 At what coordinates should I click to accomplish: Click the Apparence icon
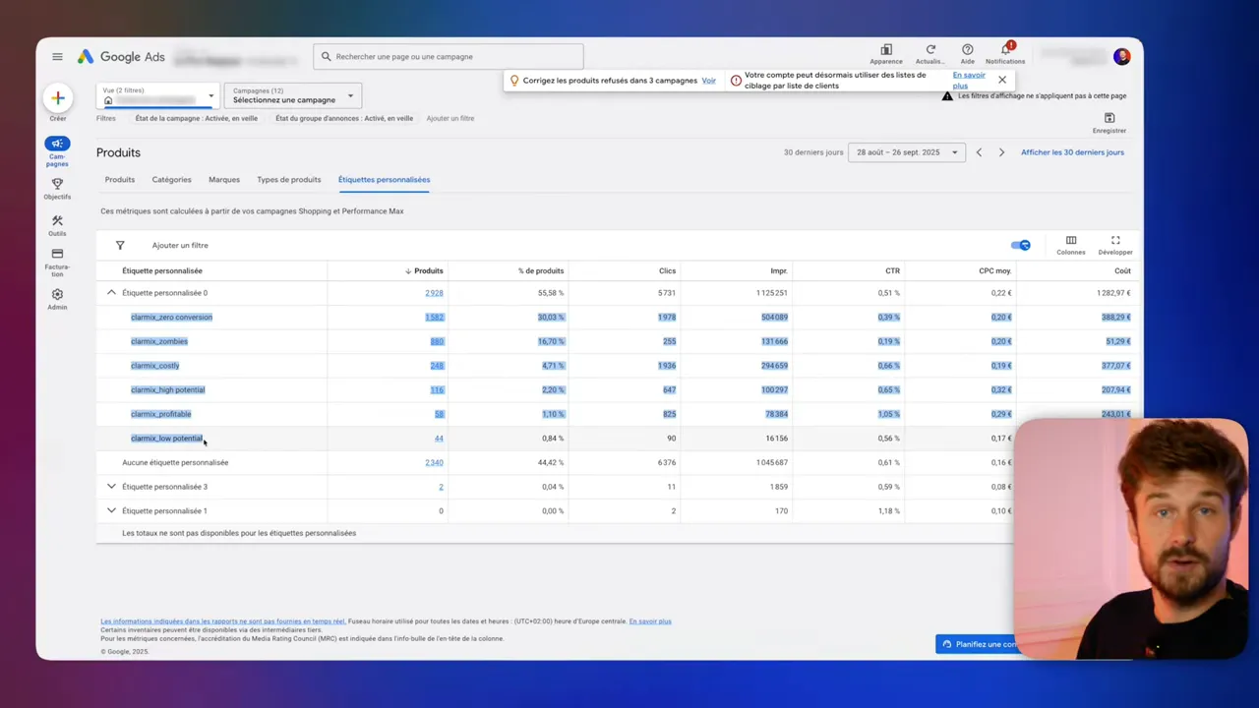click(885, 49)
